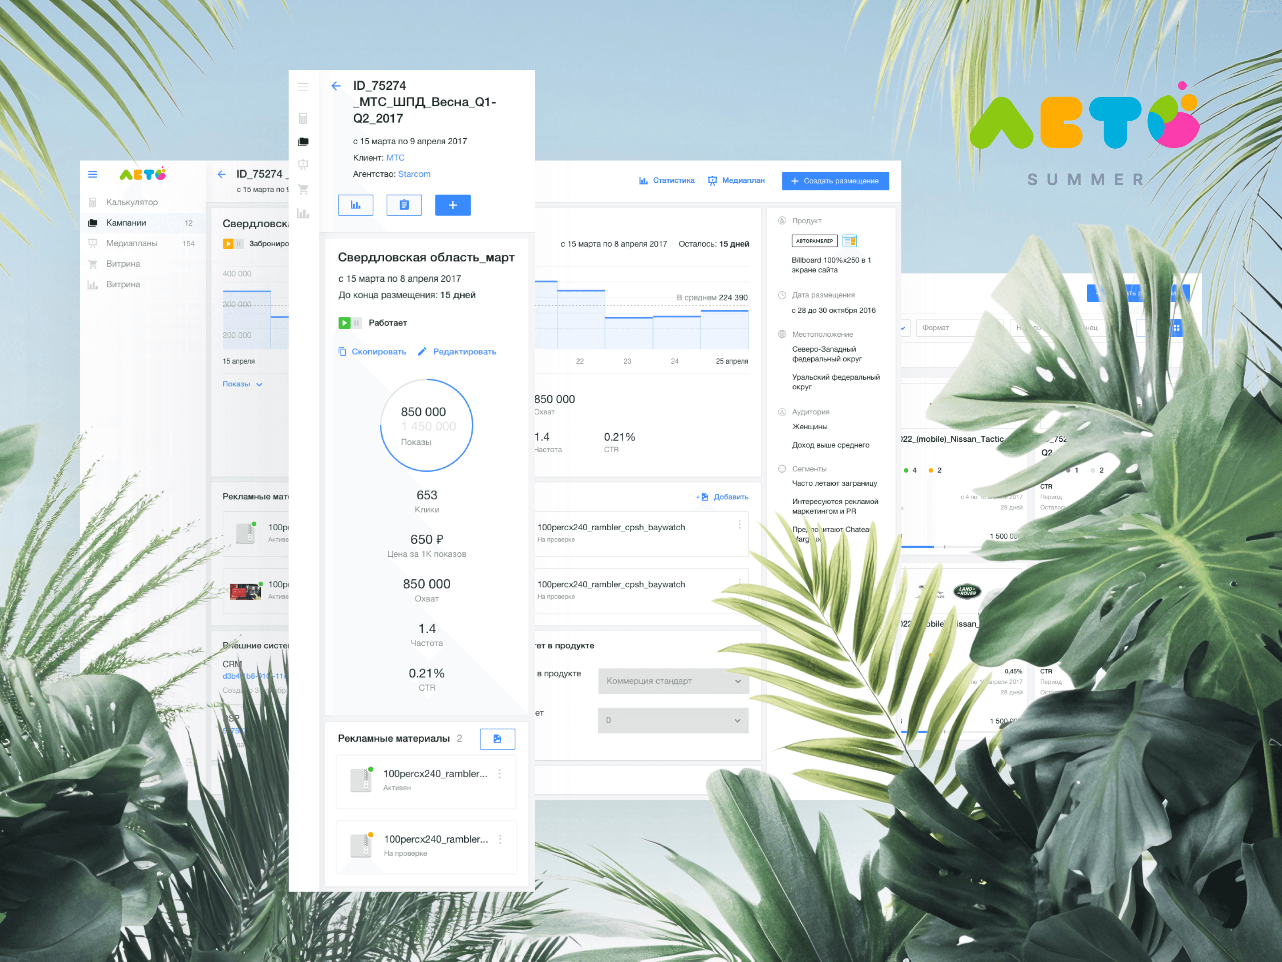Switch to the Статистика view in the top bar
Viewport: 1282px width, 962px height.
pos(667,180)
